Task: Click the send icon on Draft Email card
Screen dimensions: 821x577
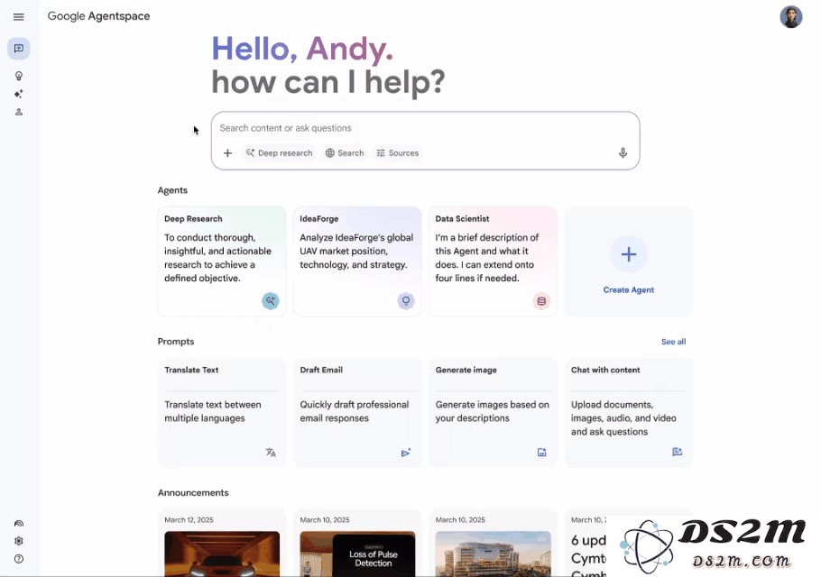Action: pos(406,453)
